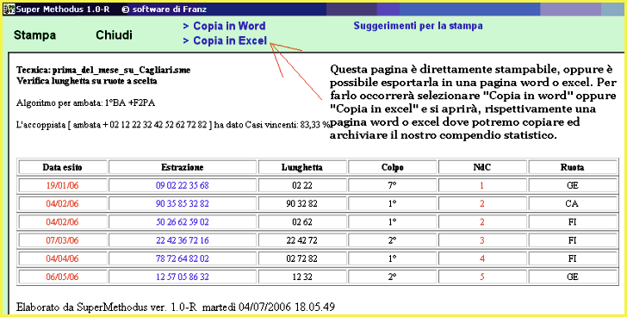Select the date 07/03/06
627x317 pixels.
62,240
